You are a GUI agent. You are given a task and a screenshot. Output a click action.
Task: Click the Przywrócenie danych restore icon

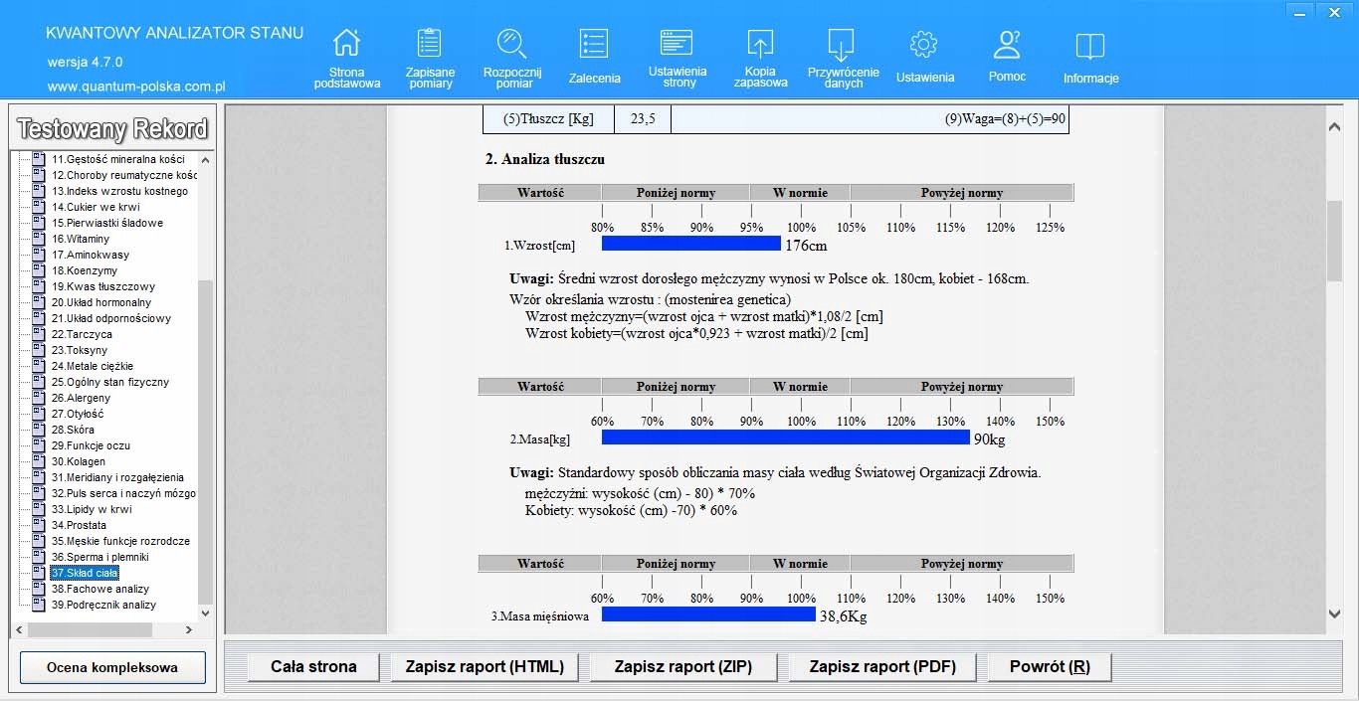[842, 44]
